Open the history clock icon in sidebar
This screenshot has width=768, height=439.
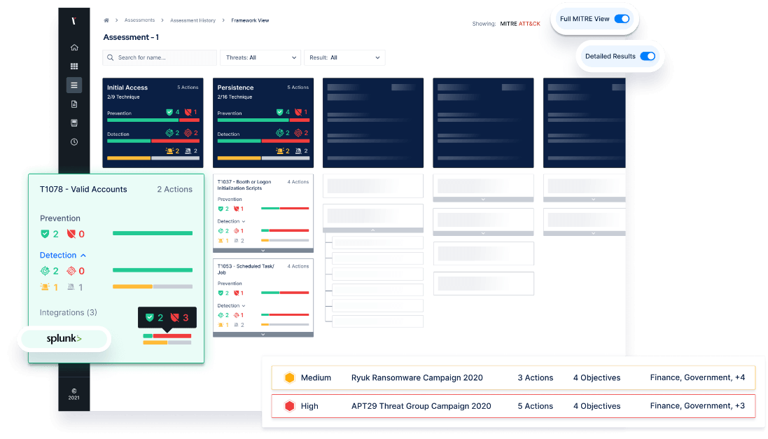tap(74, 141)
